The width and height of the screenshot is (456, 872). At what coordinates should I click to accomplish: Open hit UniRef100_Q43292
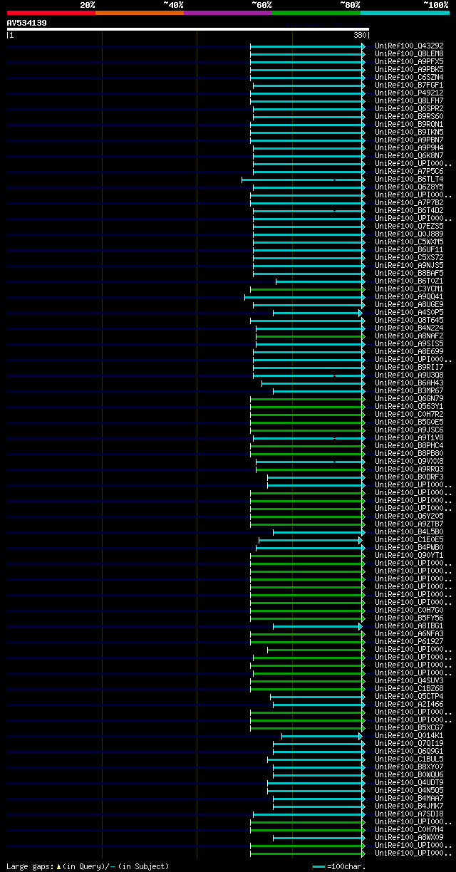(x=409, y=46)
